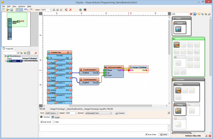The height and width of the screenshot is (139, 213).
Task: Click the red X delete icon
Action: [x=70, y=10]
